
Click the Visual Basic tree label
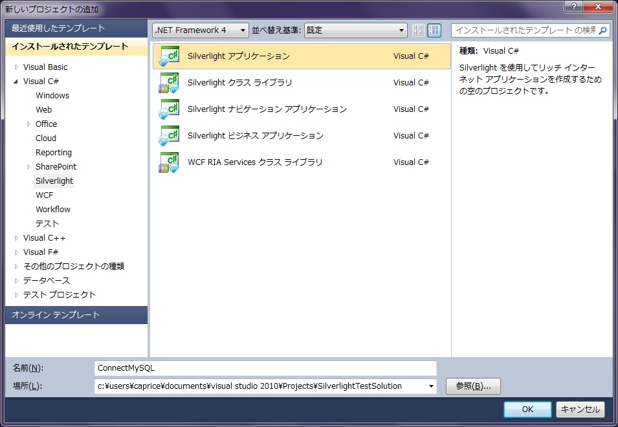[x=45, y=67]
